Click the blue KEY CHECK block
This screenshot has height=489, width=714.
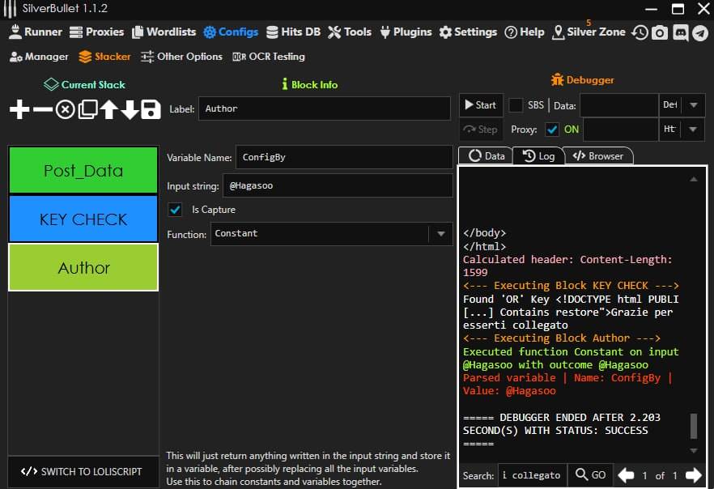coord(83,219)
